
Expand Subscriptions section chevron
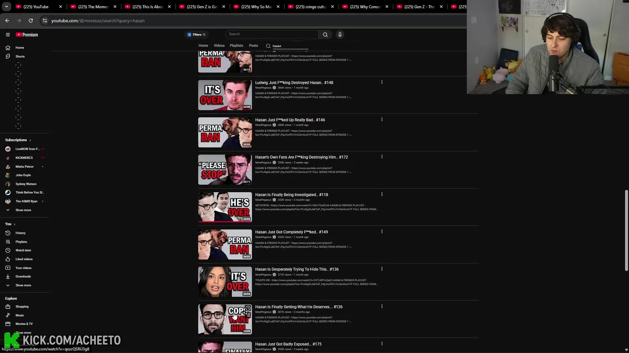pyautogui.click(x=30, y=140)
